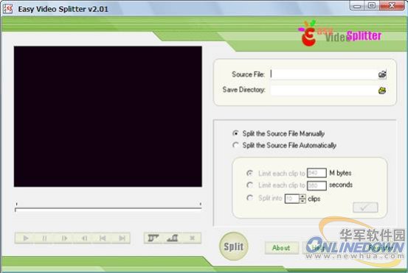Open the About dialog

click(281, 248)
